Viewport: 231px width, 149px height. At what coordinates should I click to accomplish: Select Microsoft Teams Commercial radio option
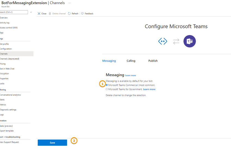107,85
